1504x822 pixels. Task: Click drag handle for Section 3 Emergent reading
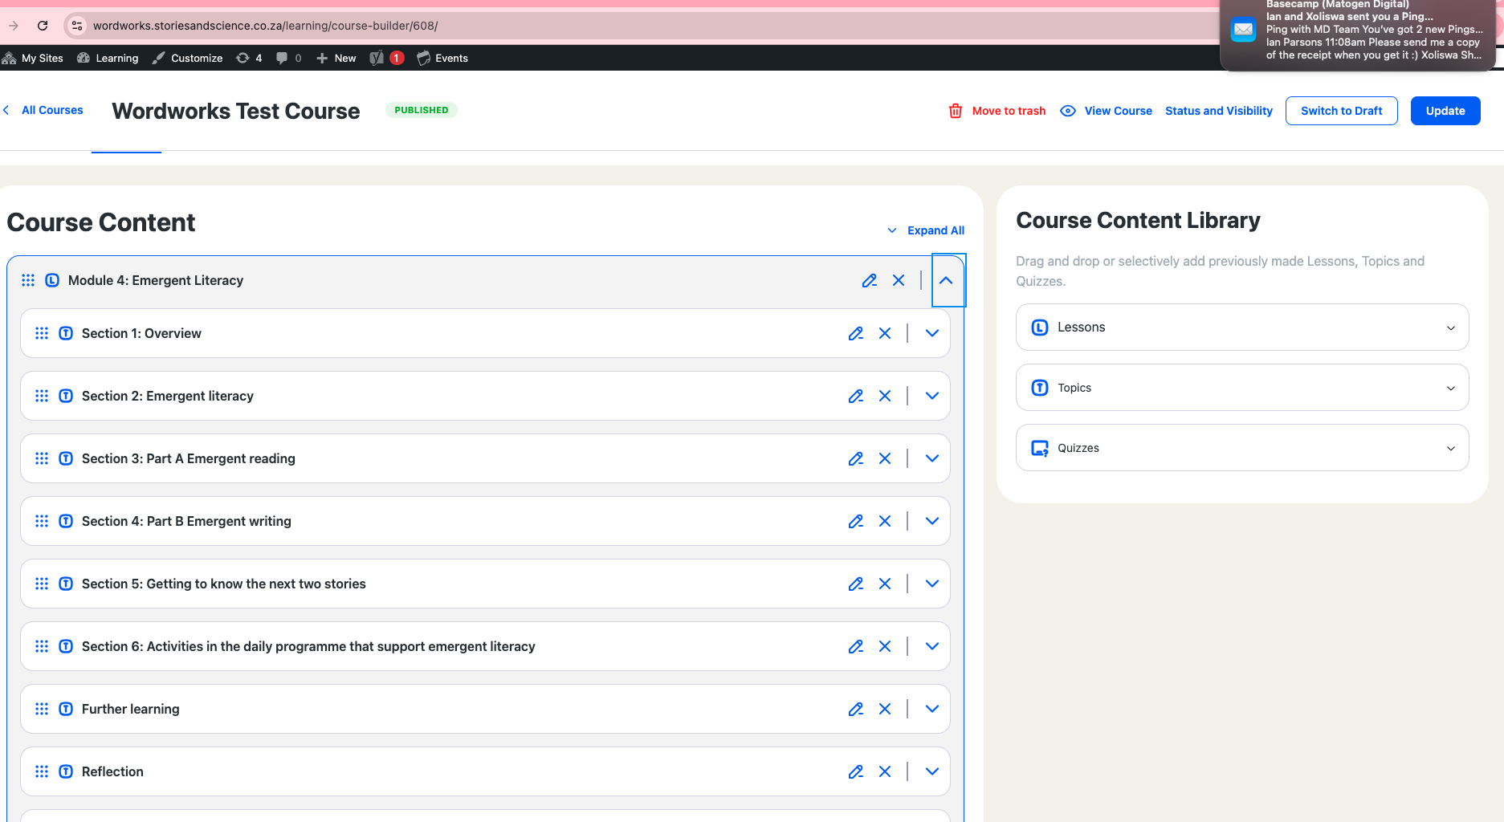pos(42,458)
